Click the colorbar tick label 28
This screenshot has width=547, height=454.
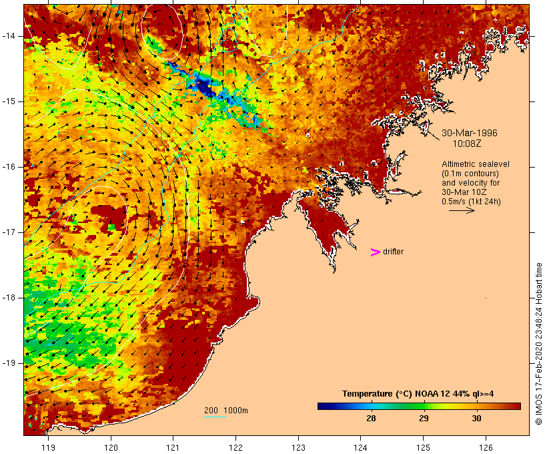[371, 419]
